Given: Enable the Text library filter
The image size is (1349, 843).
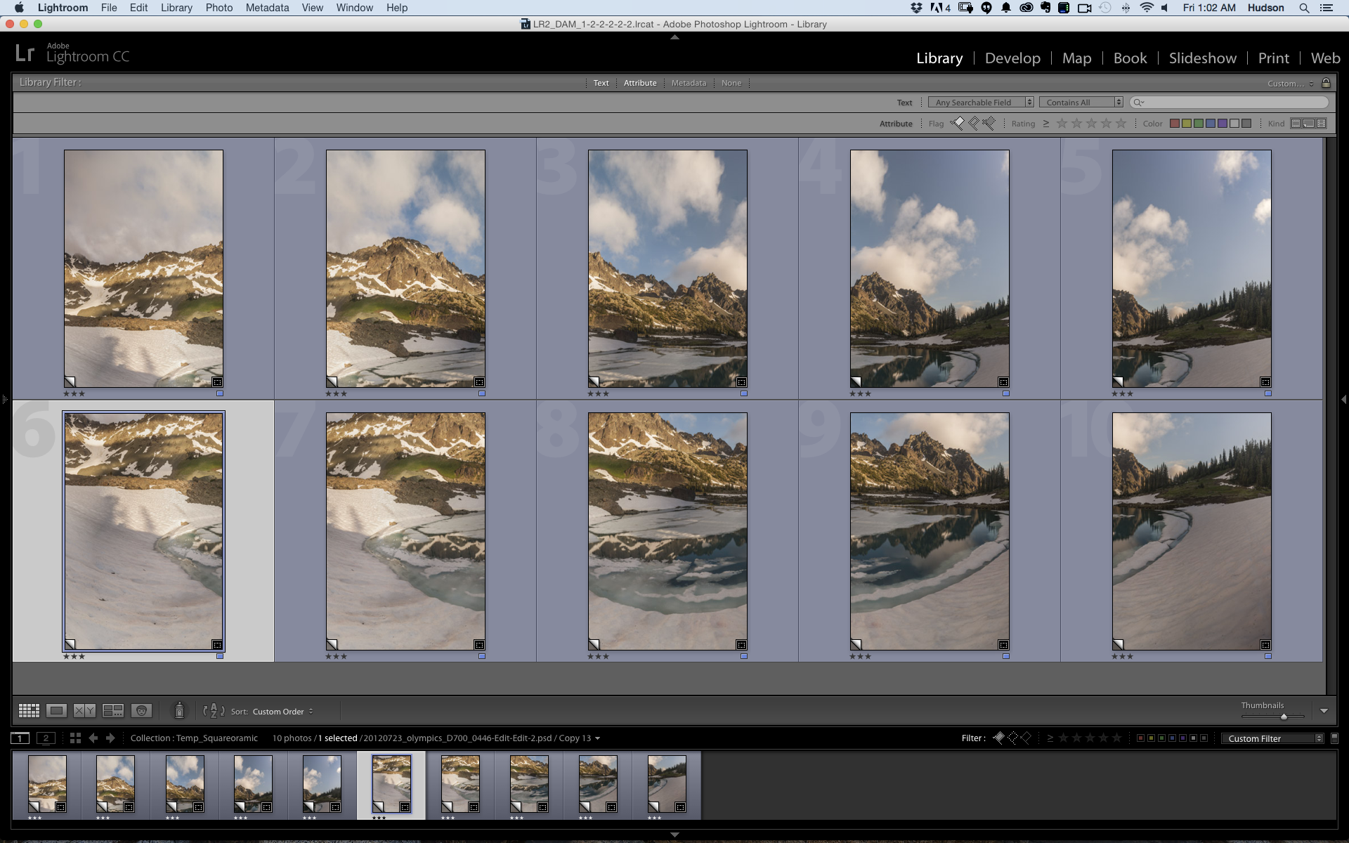Looking at the screenshot, I should click(x=601, y=83).
